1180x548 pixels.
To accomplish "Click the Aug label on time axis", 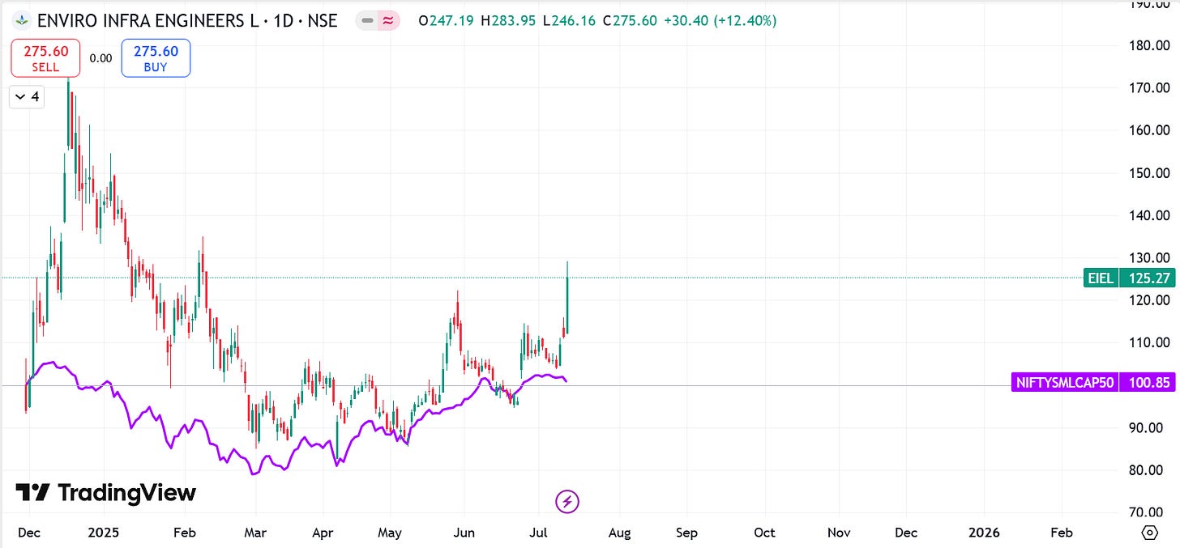I will [x=619, y=533].
